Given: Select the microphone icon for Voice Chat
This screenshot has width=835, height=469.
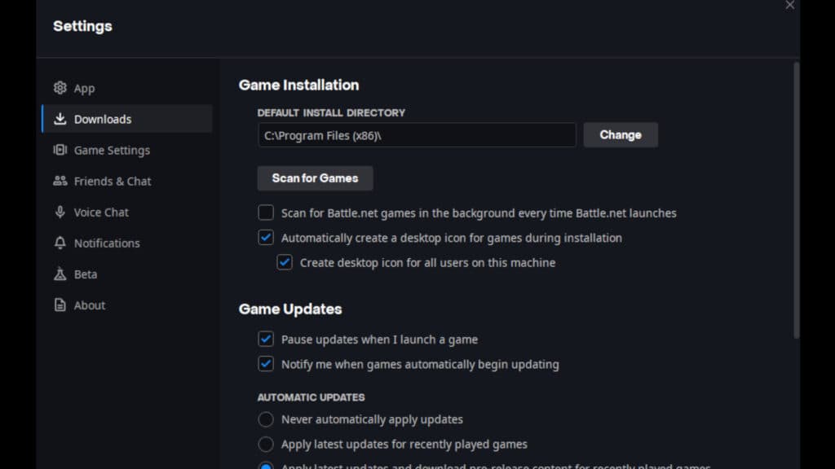Looking at the screenshot, I should (60, 212).
